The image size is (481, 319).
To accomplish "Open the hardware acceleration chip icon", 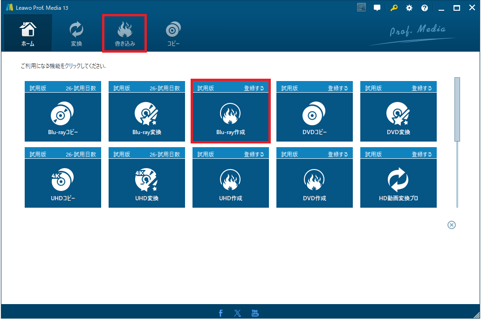I will 361,7.
